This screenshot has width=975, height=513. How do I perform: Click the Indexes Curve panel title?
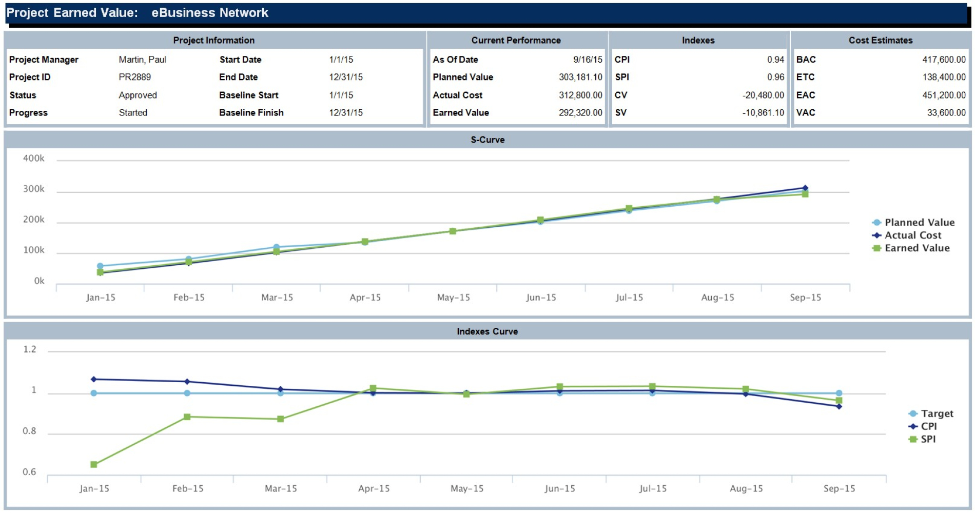pos(488,331)
